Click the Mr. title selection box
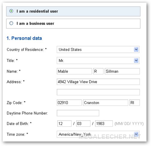The width and height of the screenshot is (151, 146). 98,61
